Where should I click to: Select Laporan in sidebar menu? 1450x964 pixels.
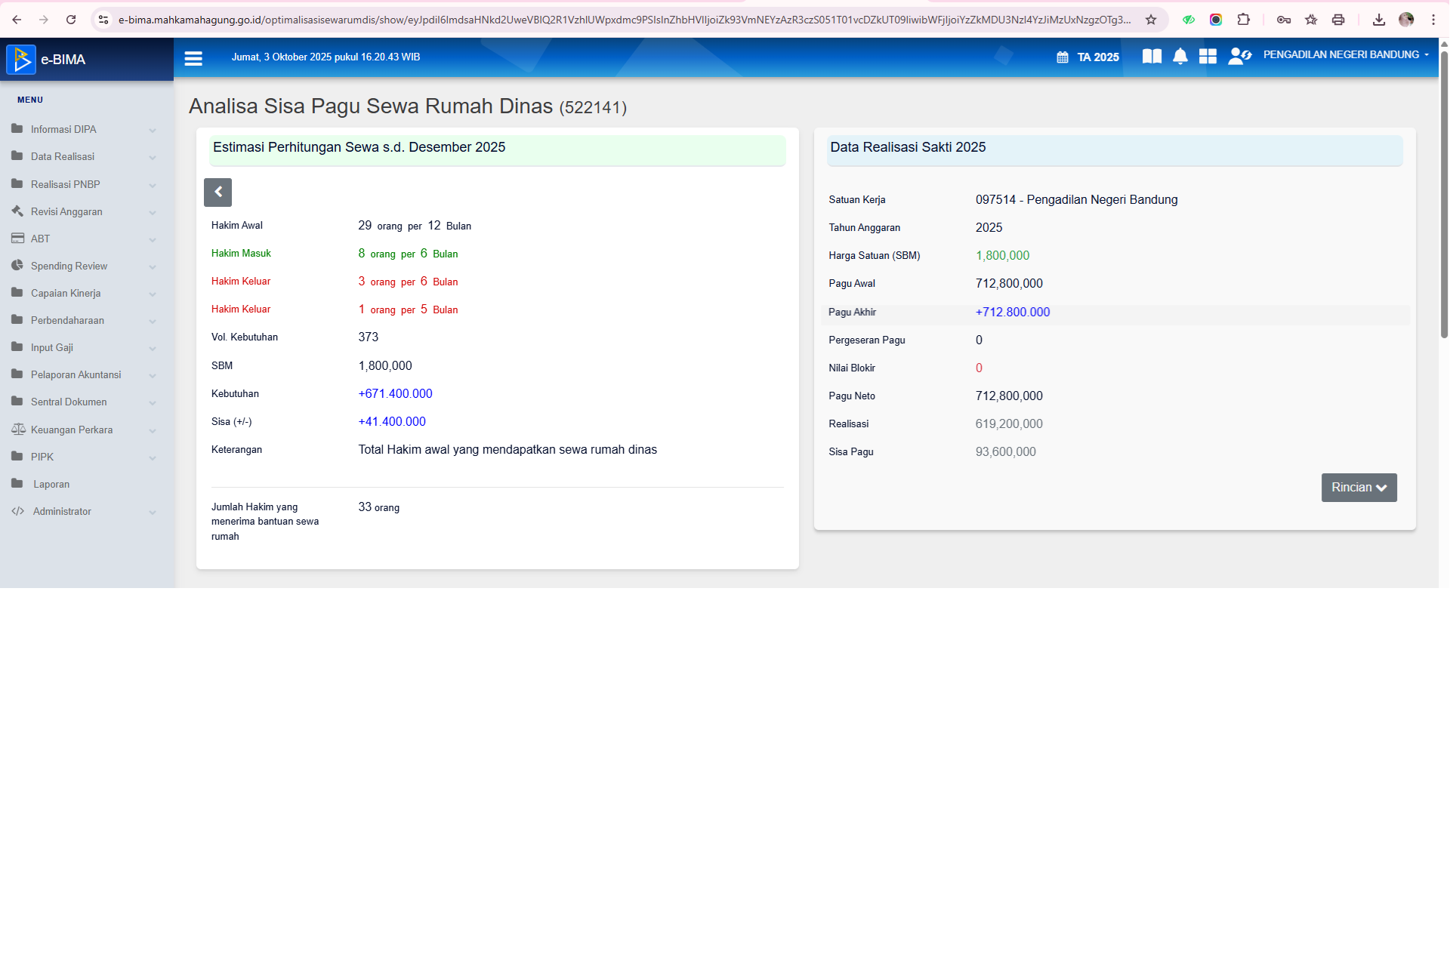click(51, 485)
